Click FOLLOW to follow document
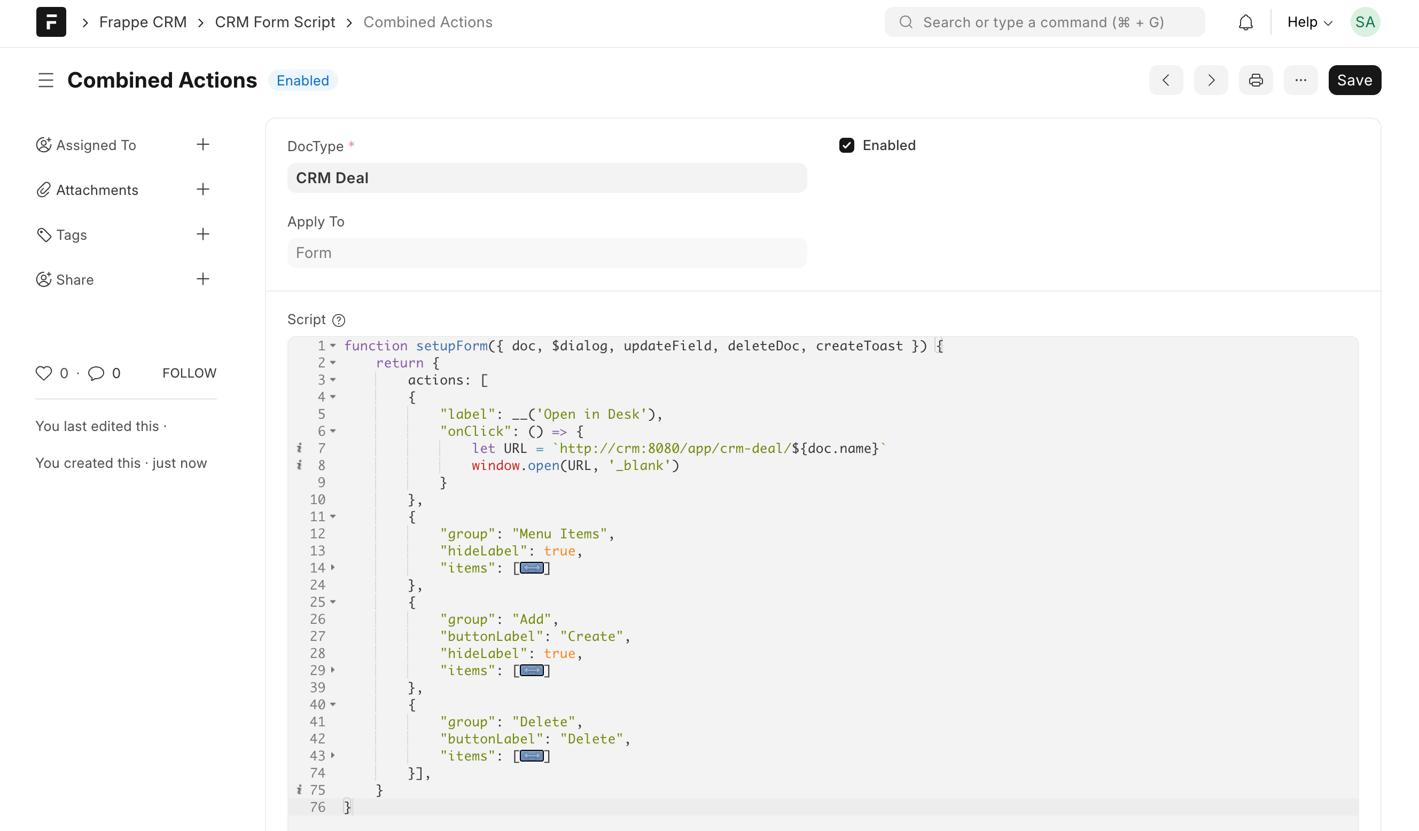Image resolution: width=1419 pixels, height=831 pixels. 189,373
